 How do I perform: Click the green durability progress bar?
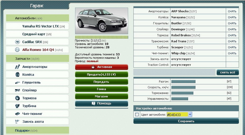tap(102, 37)
